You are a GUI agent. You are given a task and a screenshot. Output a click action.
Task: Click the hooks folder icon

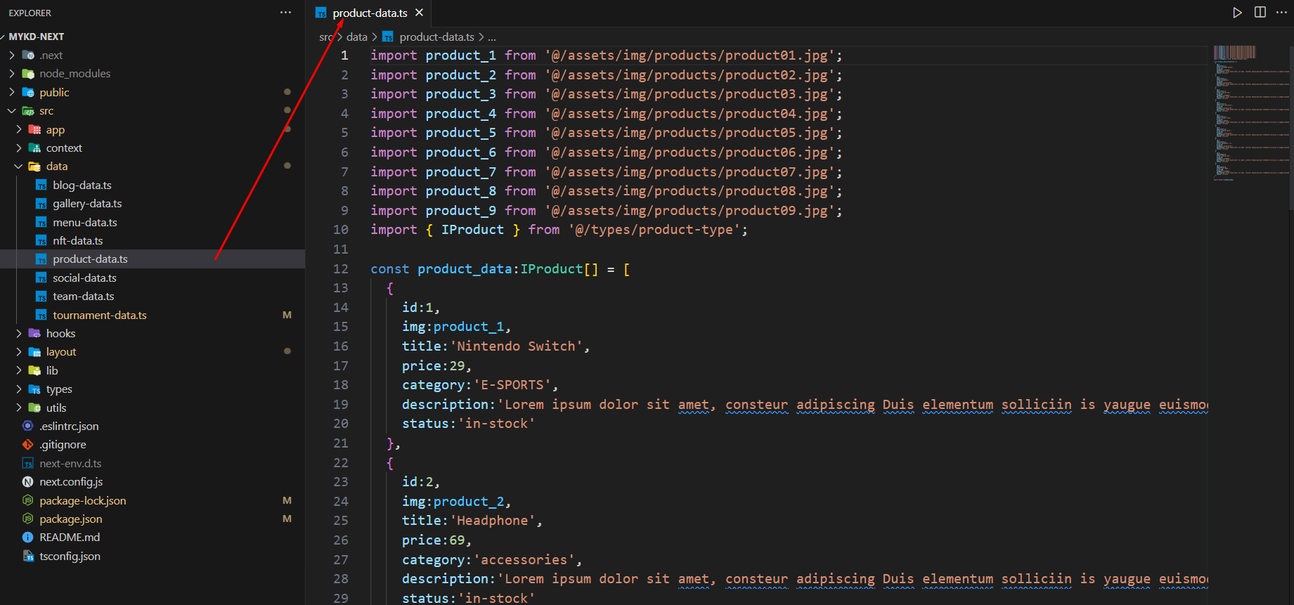[x=34, y=333]
